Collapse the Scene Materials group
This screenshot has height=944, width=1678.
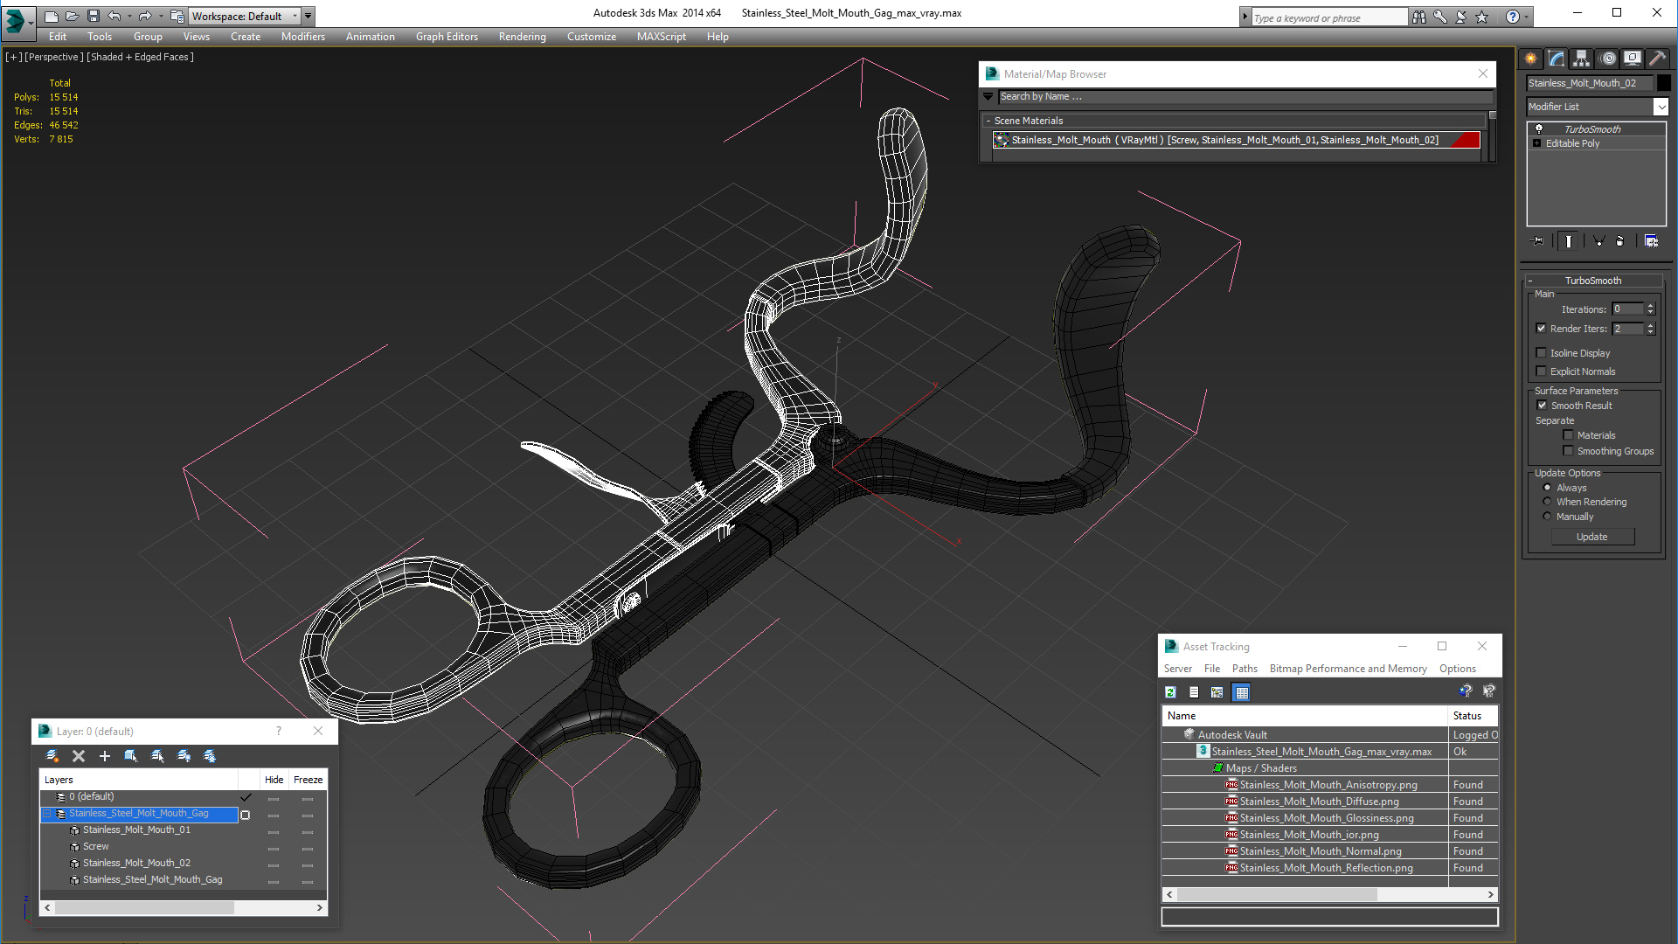[988, 121]
